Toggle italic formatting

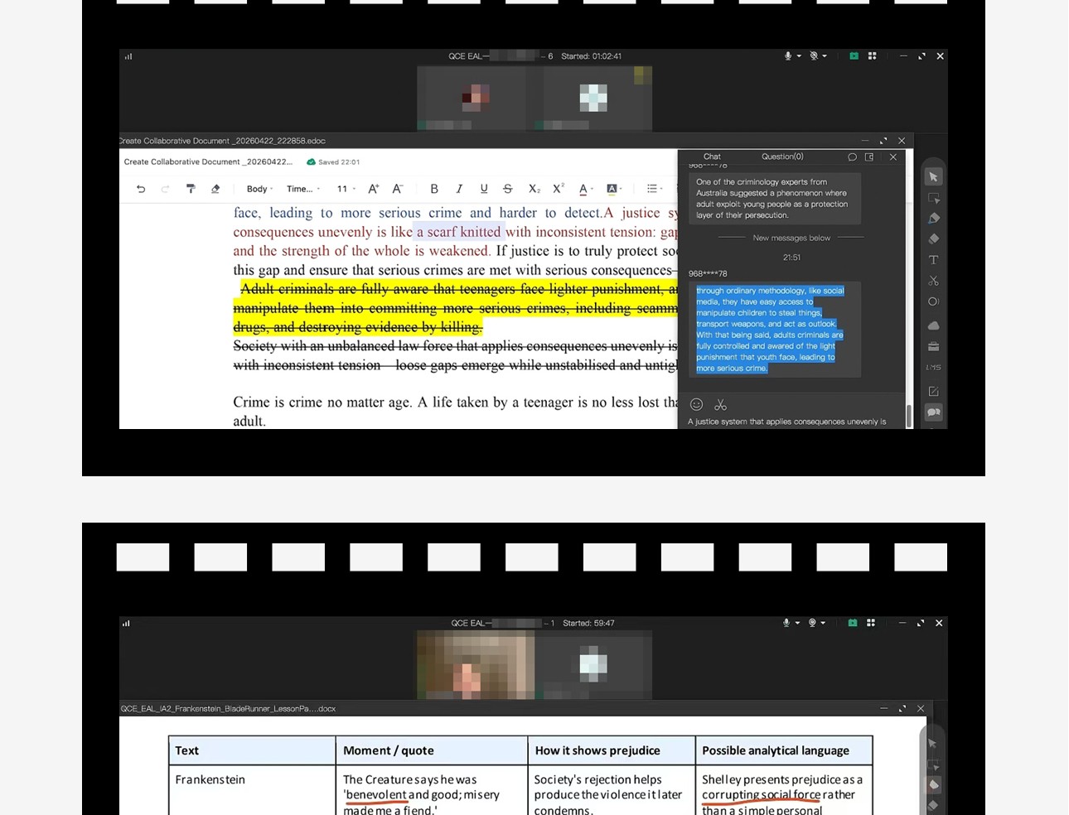pos(459,189)
